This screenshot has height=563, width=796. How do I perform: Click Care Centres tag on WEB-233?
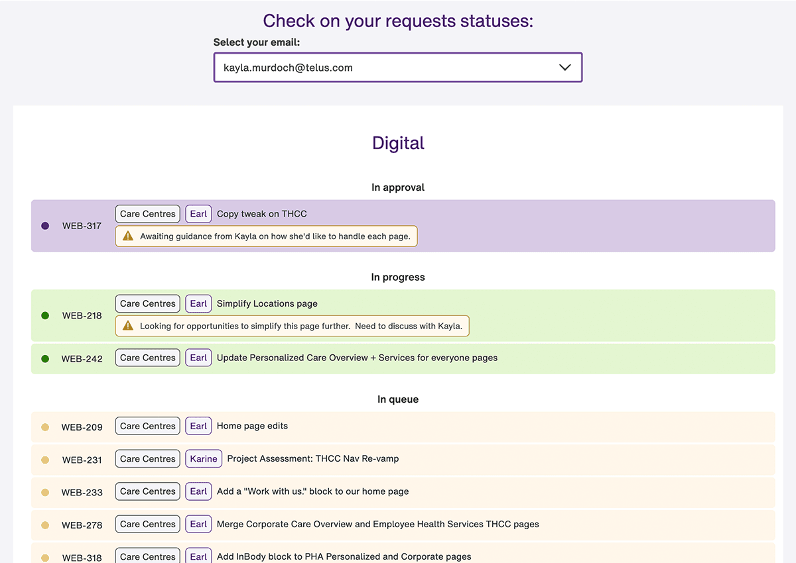point(148,491)
